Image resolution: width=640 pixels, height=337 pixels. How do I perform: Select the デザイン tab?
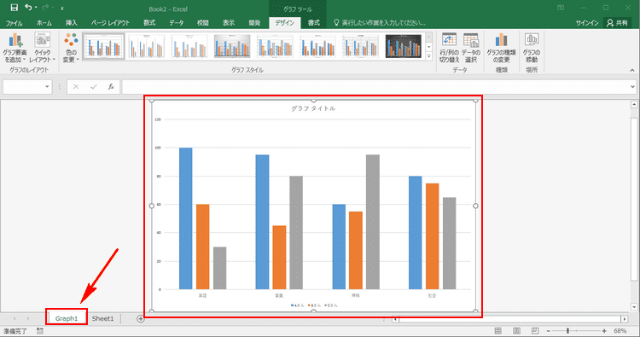[x=284, y=23]
